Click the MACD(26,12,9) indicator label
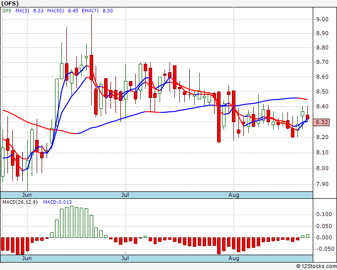The height and width of the screenshot is (270, 337). pos(20,202)
